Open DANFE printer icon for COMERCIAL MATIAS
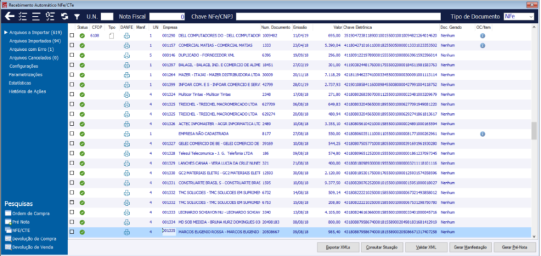This screenshot has width=541, height=256. click(127, 46)
